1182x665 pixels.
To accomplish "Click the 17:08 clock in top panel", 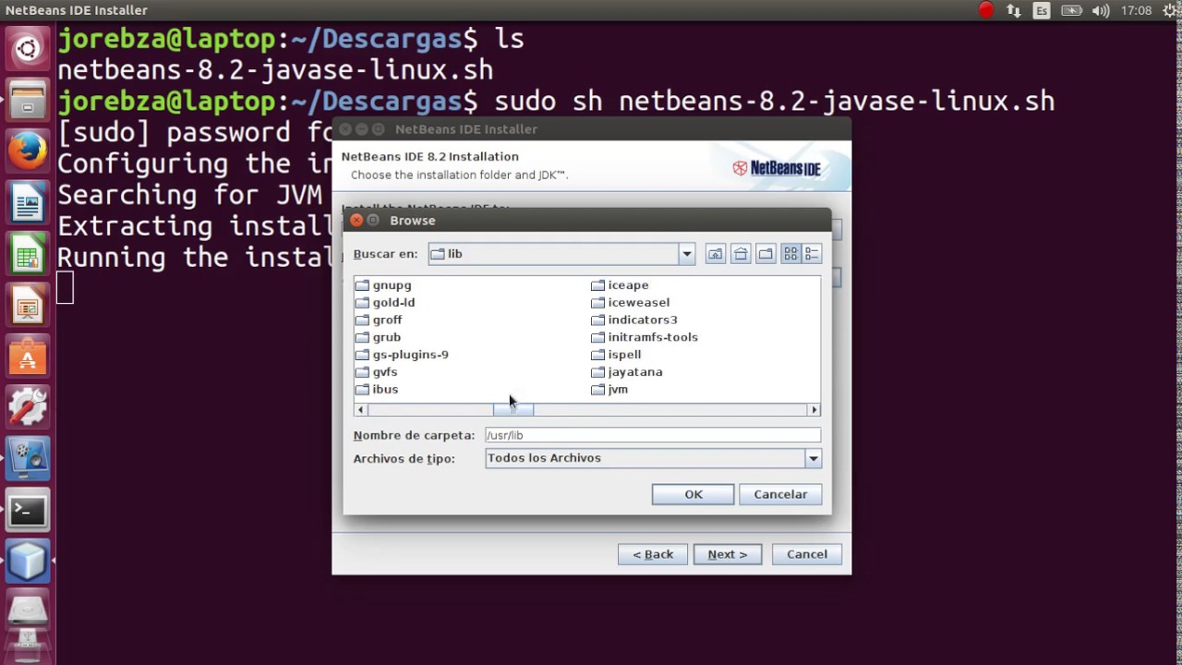I will click(x=1136, y=10).
